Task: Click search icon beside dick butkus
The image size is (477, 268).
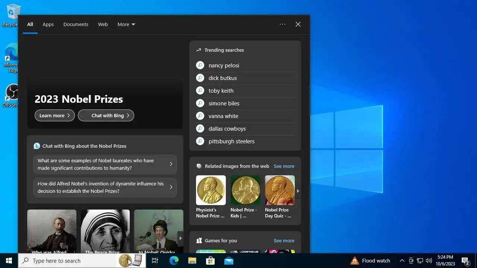Action: coord(200,78)
